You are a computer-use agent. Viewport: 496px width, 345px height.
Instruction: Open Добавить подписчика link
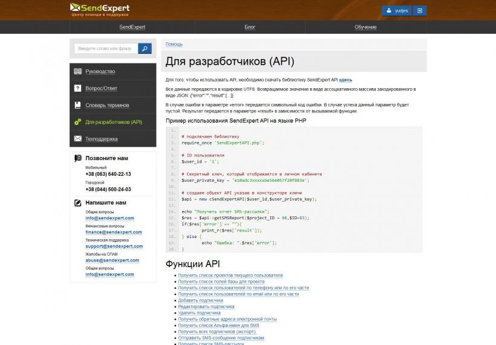[201, 300]
